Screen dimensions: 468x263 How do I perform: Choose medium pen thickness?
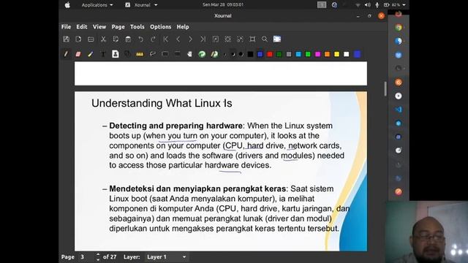(x=233, y=54)
